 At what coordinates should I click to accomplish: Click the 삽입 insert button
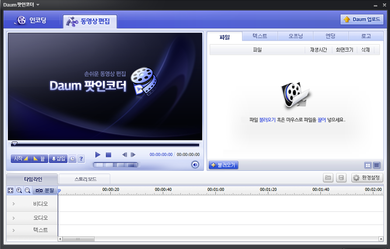58,159
